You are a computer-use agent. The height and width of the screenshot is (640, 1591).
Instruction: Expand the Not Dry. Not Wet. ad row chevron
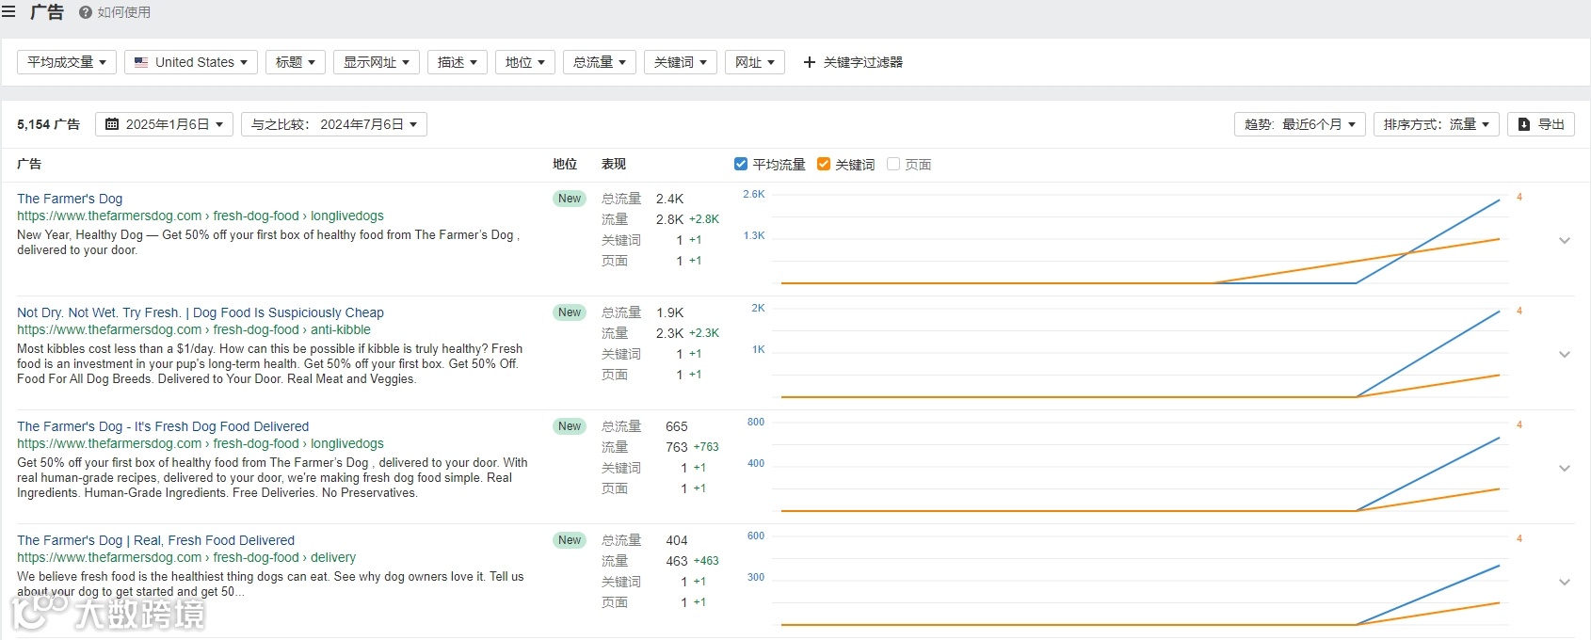(1565, 355)
